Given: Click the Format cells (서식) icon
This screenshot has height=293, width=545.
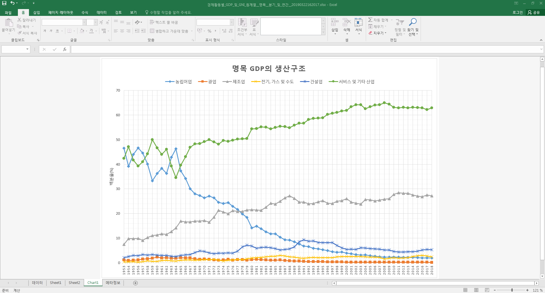Looking at the screenshot, I should pos(358,23).
